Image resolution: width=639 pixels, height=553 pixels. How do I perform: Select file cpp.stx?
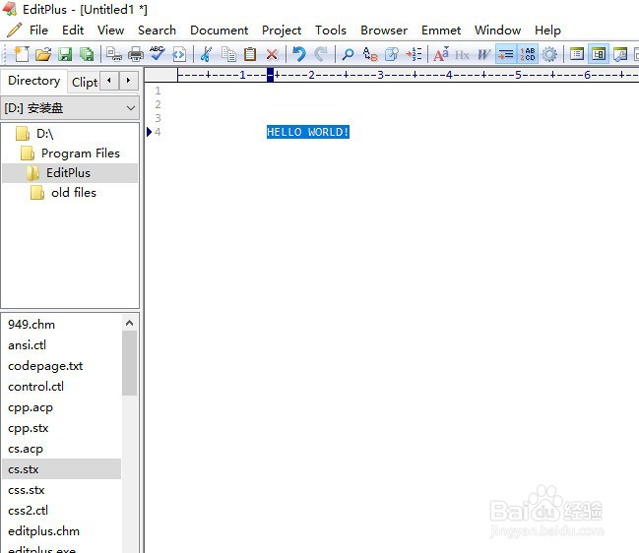[29, 428]
